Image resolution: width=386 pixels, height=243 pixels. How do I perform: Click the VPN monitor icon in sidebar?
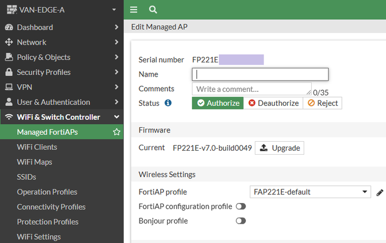pos(9,87)
